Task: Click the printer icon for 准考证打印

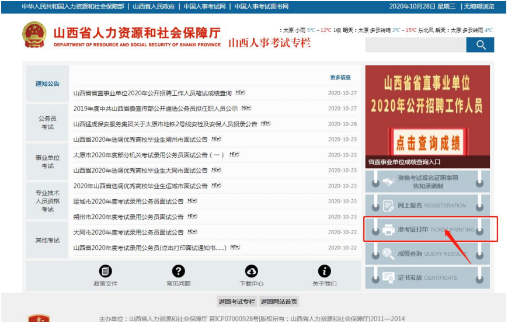Action: (388, 230)
